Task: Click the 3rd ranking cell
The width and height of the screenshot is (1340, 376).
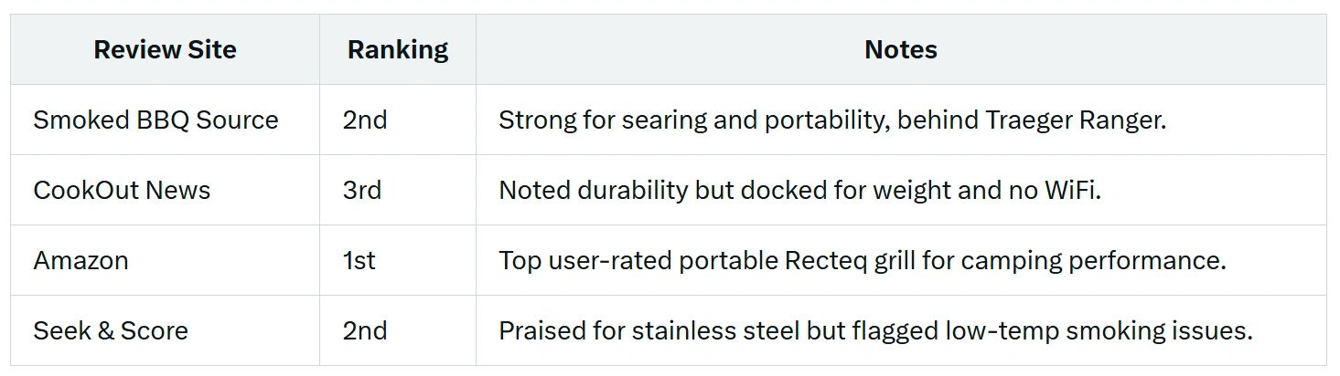Action: [x=362, y=191]
